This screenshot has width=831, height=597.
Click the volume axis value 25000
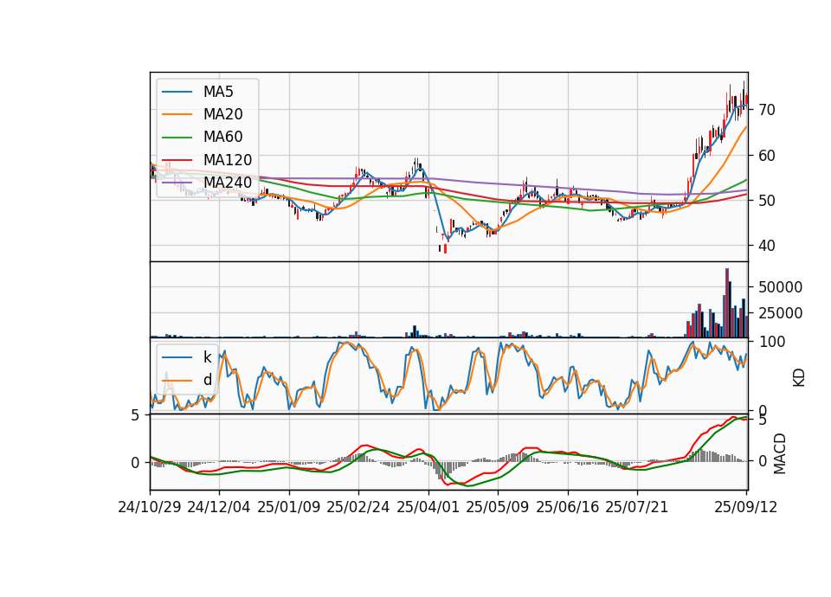click(781, 313)
